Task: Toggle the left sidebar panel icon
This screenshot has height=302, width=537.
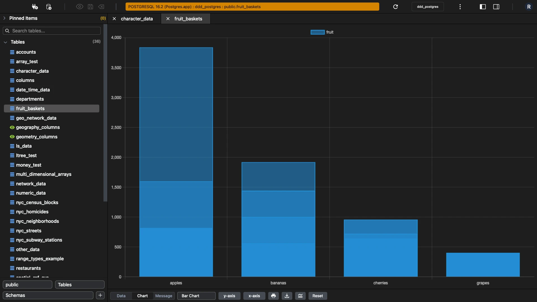Action: pyautogui.click(x=483, y=7)
